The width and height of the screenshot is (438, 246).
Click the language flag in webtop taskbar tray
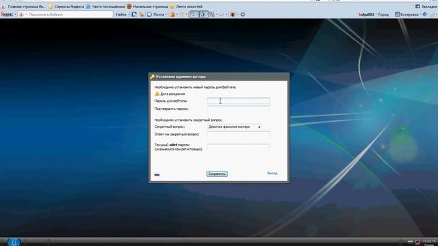click(410, 242)
